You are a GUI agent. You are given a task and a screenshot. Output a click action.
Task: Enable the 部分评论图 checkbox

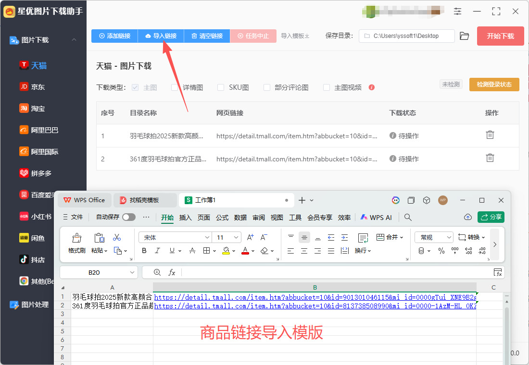266,87
